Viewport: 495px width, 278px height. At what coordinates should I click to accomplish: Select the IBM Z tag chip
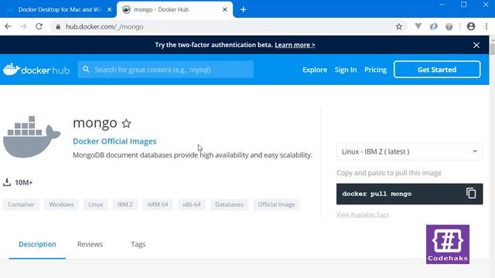(x=125, y=205)
